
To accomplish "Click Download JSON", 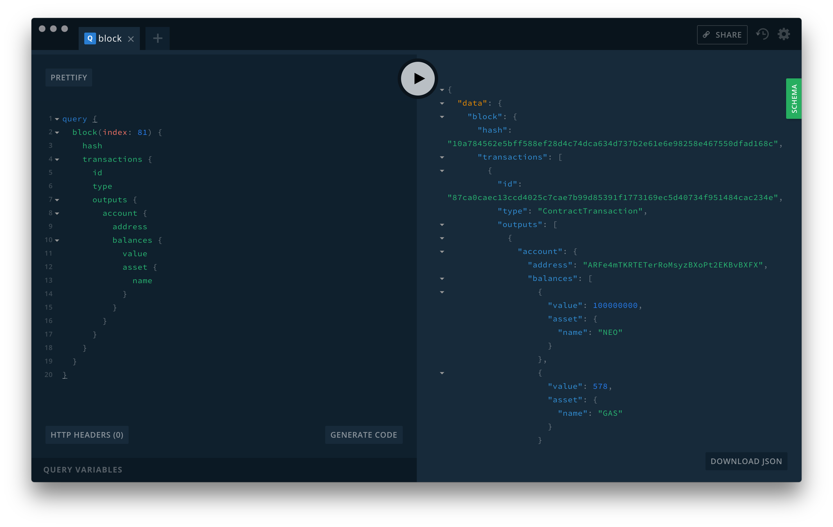I will pyautogui.click(x=746, y=461).
